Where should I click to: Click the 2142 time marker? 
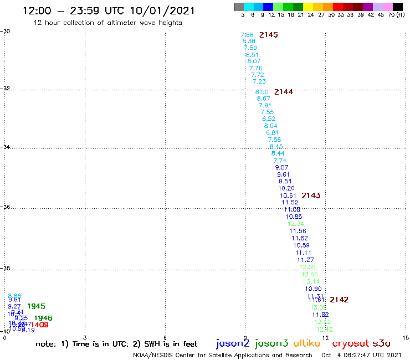pyautogui.click(x=339, y=300)
